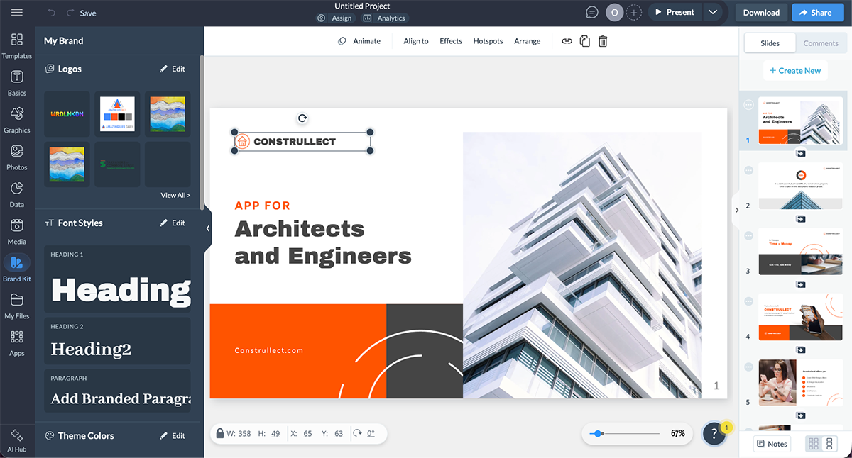Viewport: 852px width, 458px height.
Task: Collapse the My Brand panel with the arrow
Action: pos(208,228)
